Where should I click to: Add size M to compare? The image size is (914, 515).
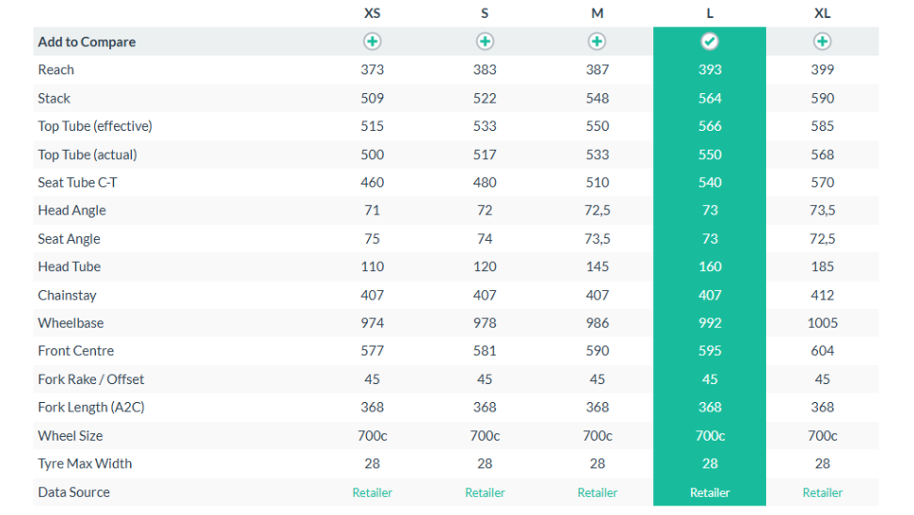click(x=597, y=41)
